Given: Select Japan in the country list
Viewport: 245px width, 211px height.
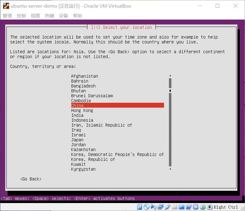Looking at the screenshot, I should pos(77,140).
